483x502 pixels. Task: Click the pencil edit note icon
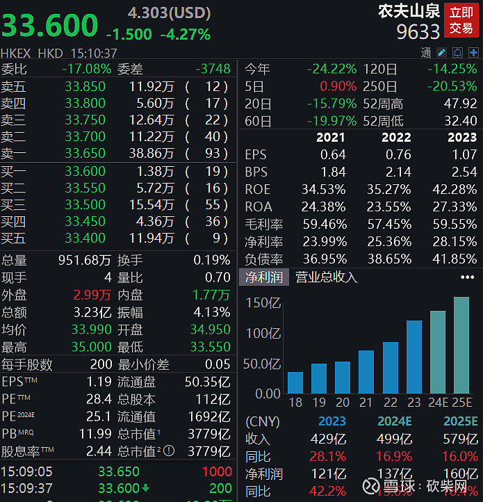coord(442,53)
